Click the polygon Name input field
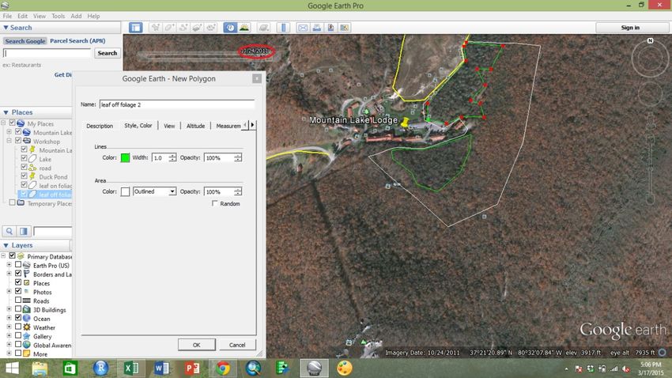 (x=177, y=104)
